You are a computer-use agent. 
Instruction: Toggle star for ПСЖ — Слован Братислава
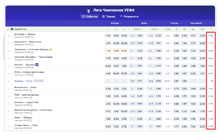click(8, 73)
